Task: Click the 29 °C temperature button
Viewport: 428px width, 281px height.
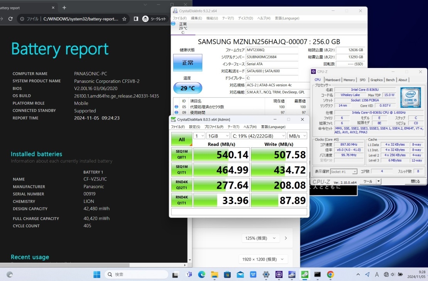Action: click(x=188, y=88)
